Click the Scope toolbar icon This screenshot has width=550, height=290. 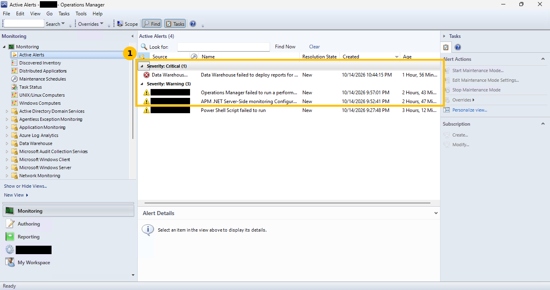pyautogui.click(x=120, y=24)
